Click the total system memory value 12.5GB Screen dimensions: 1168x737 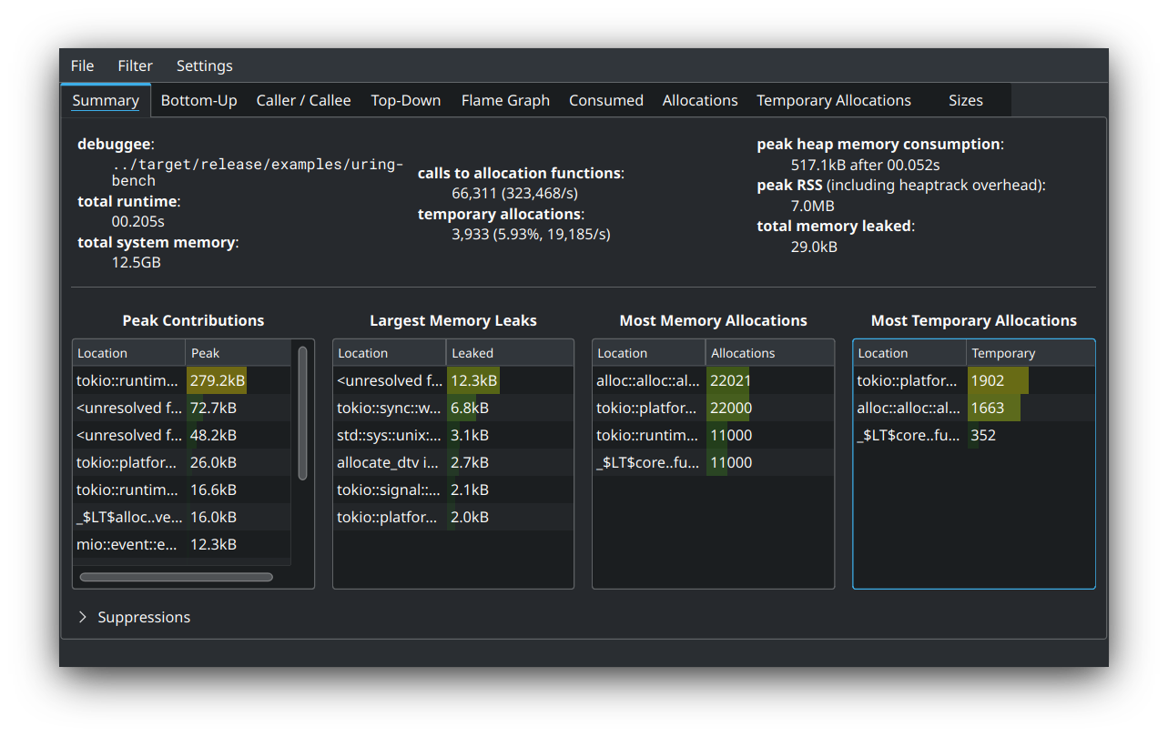coord(137,262)
